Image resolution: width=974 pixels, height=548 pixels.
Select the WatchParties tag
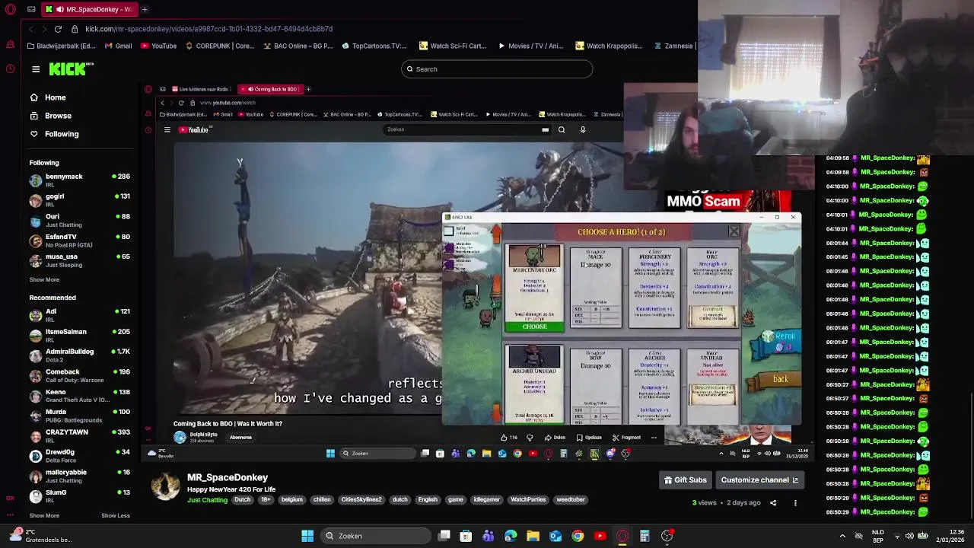pyautogui.click(x=528, y=500)
